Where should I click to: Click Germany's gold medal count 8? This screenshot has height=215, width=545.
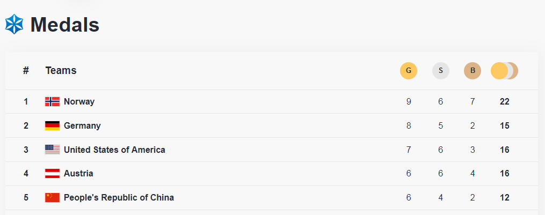(409, 126)
